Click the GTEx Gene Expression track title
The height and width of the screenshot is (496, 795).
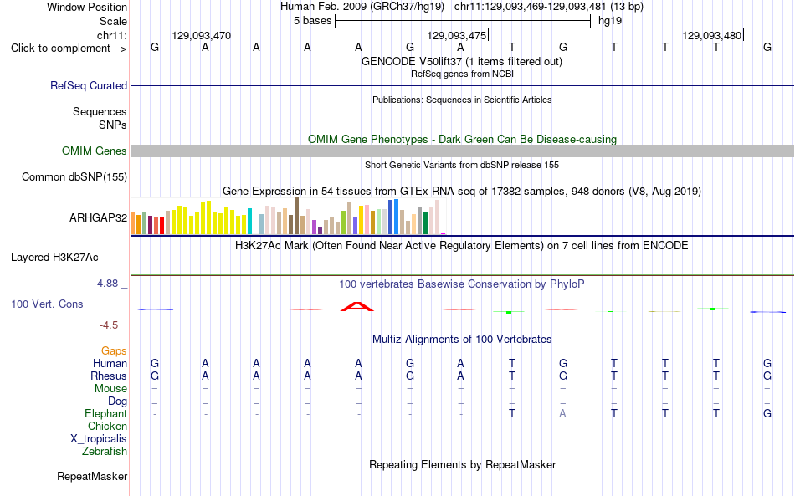click(x=462, y=192)
